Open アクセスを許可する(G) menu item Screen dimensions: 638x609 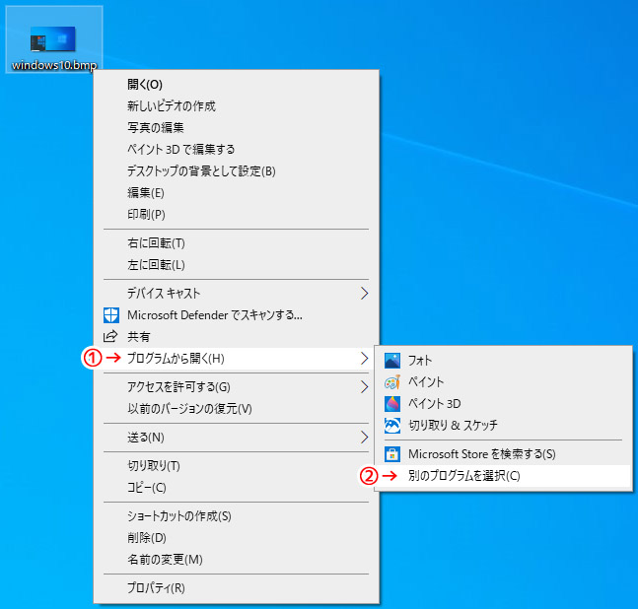pyautogui.click(x=236, y=386)
